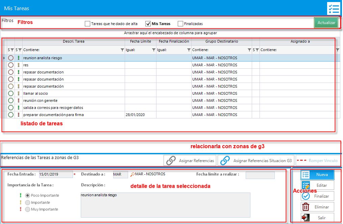The image size is (343, 224).
Task: Open 'S' filter left of Asignado a column
Action: pyautogui.click(x=257, y=50)
